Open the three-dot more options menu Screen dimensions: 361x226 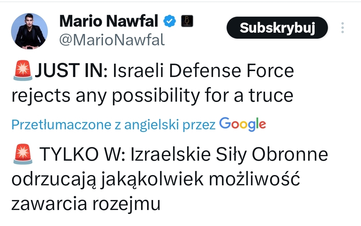(342, 28)
